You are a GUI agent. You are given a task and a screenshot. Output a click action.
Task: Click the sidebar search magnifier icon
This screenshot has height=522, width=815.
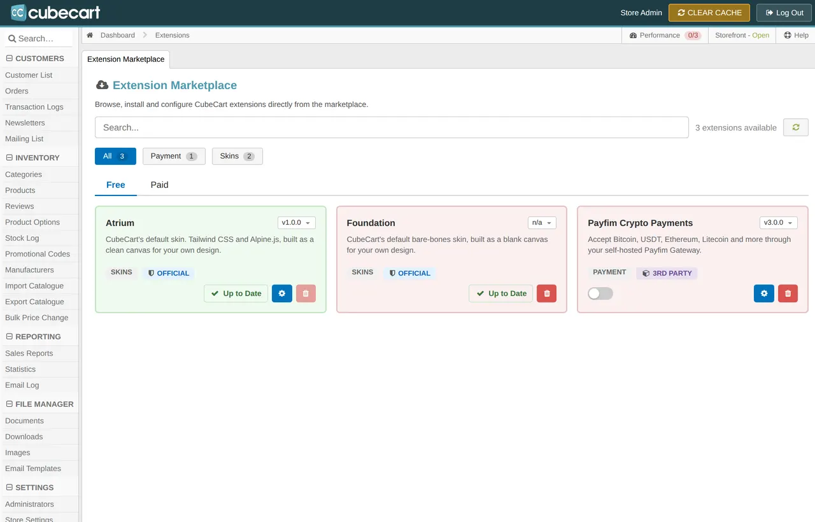pos(12,39)
